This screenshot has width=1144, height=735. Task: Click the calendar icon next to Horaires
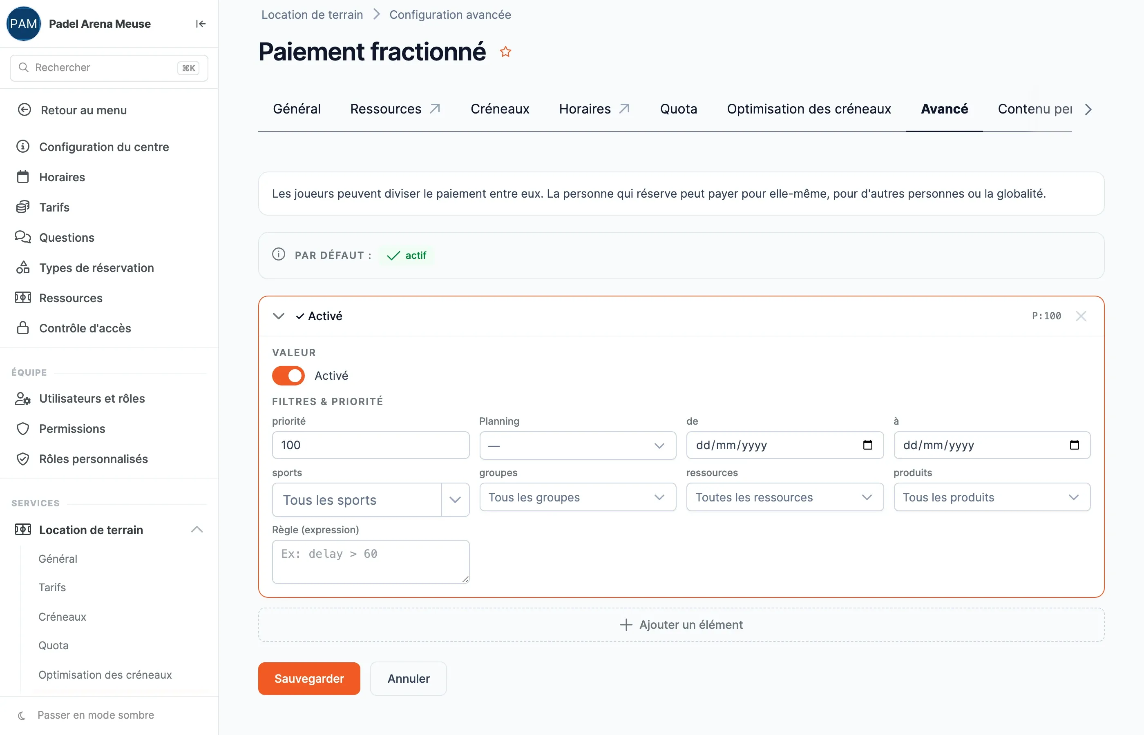[x=23, y=176]
